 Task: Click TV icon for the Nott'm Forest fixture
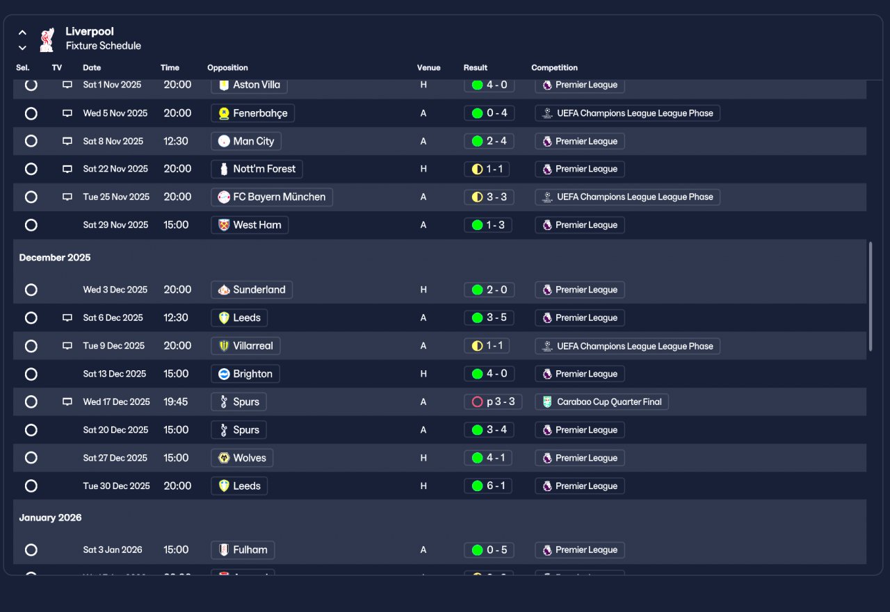point(67,169)
